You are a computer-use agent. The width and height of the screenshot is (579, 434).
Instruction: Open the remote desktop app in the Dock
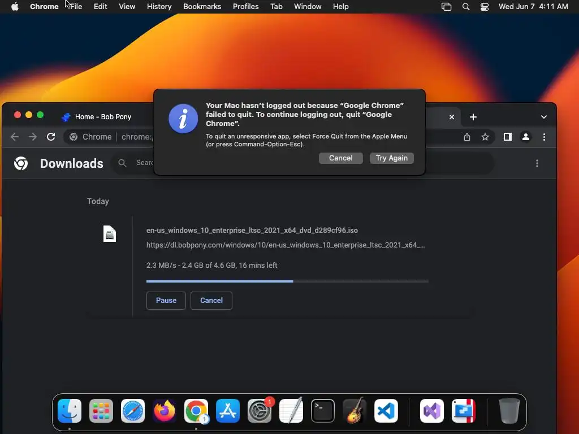click(464, 411)
